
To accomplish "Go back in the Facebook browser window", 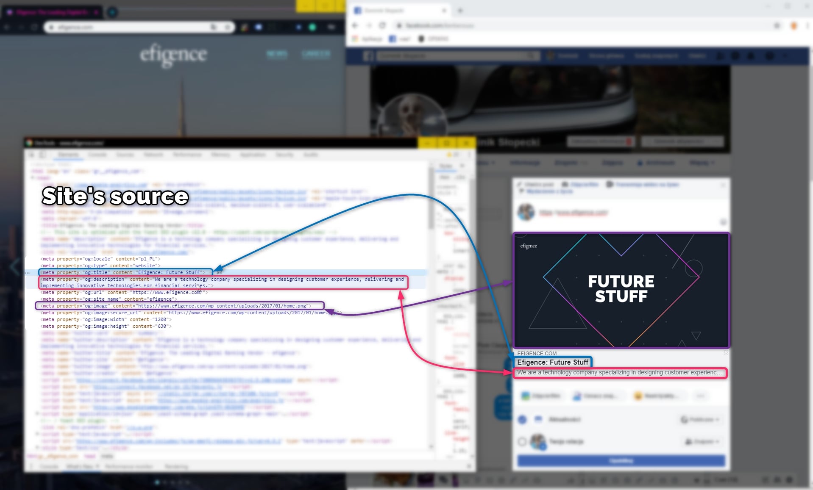I will (x=355, y=25).
